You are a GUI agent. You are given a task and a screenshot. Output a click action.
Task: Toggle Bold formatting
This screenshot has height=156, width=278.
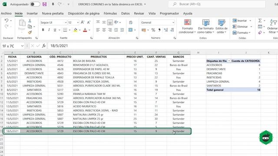(x=43, y=30)
